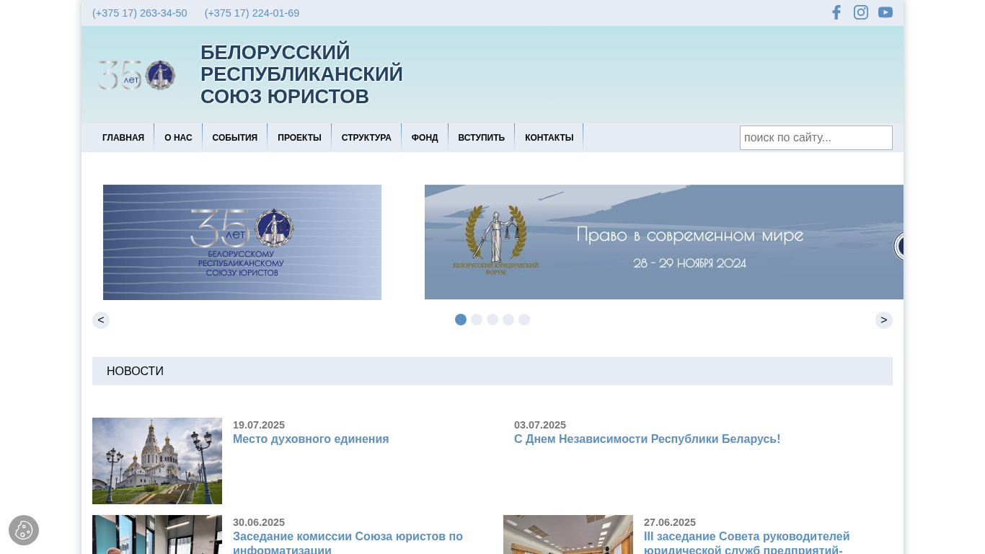Click the date 03.07.2025
This screenshot has width=985, height=554.
tap(540, 425)
